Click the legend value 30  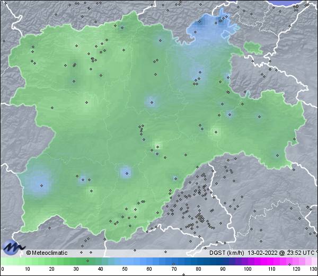[x=76, y=269]
